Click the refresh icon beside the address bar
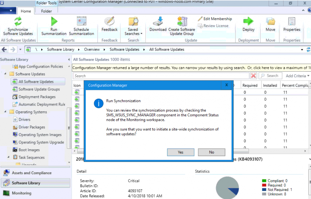 (308, 49)
